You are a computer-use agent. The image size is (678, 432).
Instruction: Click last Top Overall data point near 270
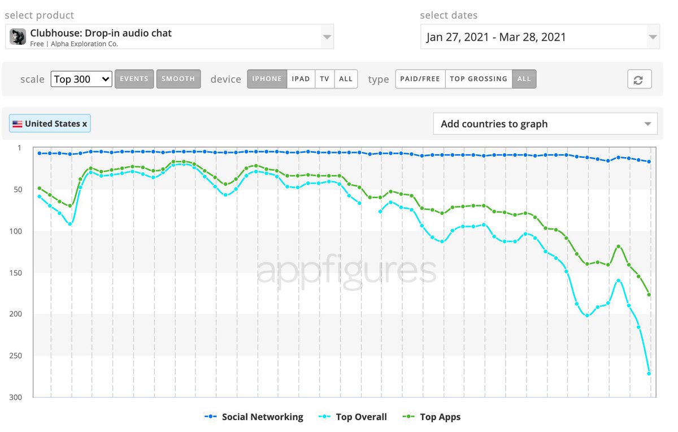(x=649, y=374)
